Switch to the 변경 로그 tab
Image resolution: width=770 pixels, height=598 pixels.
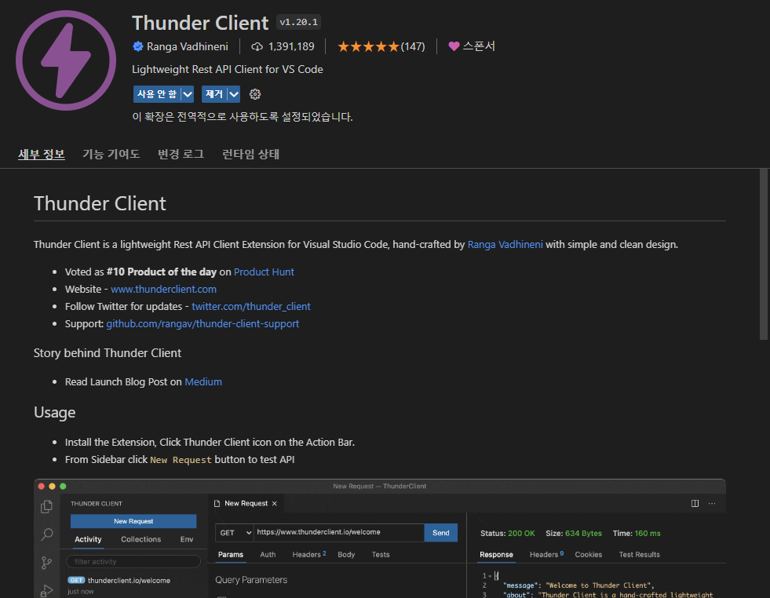(x=180, y=154)
